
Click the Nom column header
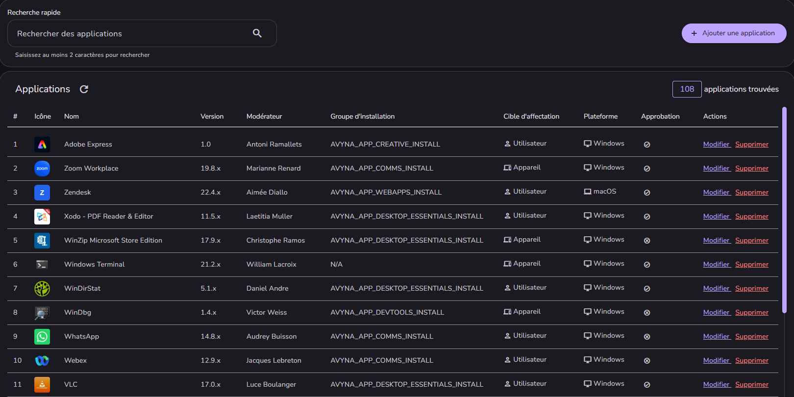(72, 116)
